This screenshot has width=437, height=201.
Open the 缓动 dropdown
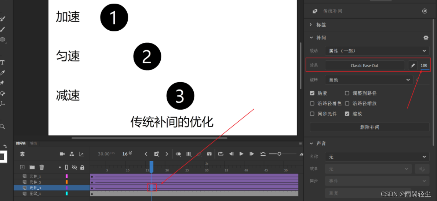point(377,51)
